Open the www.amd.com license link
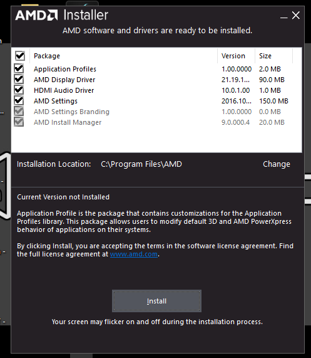This screenshot has height=358, width=311. [x=134, y=254]
